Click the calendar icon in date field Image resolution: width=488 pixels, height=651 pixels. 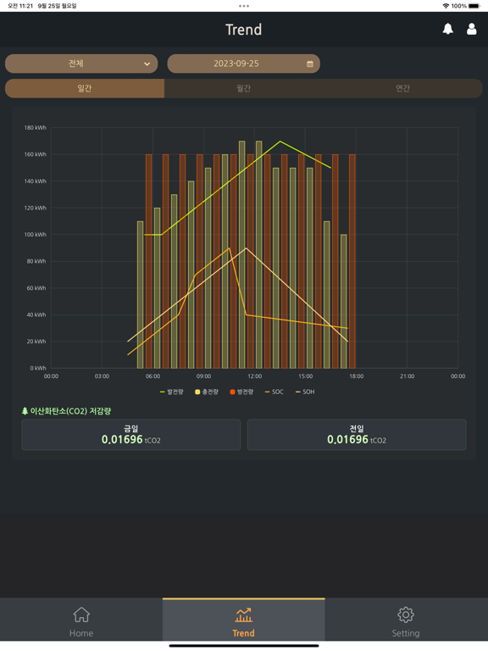tap(309, 64)
